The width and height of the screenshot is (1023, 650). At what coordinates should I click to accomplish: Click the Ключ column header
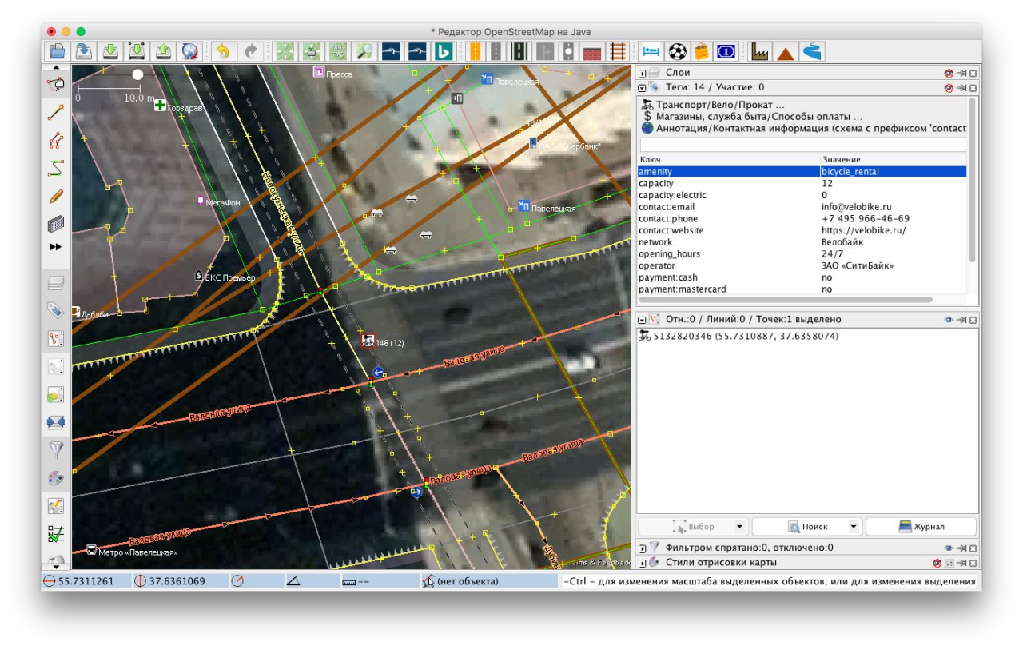[729, 160]
